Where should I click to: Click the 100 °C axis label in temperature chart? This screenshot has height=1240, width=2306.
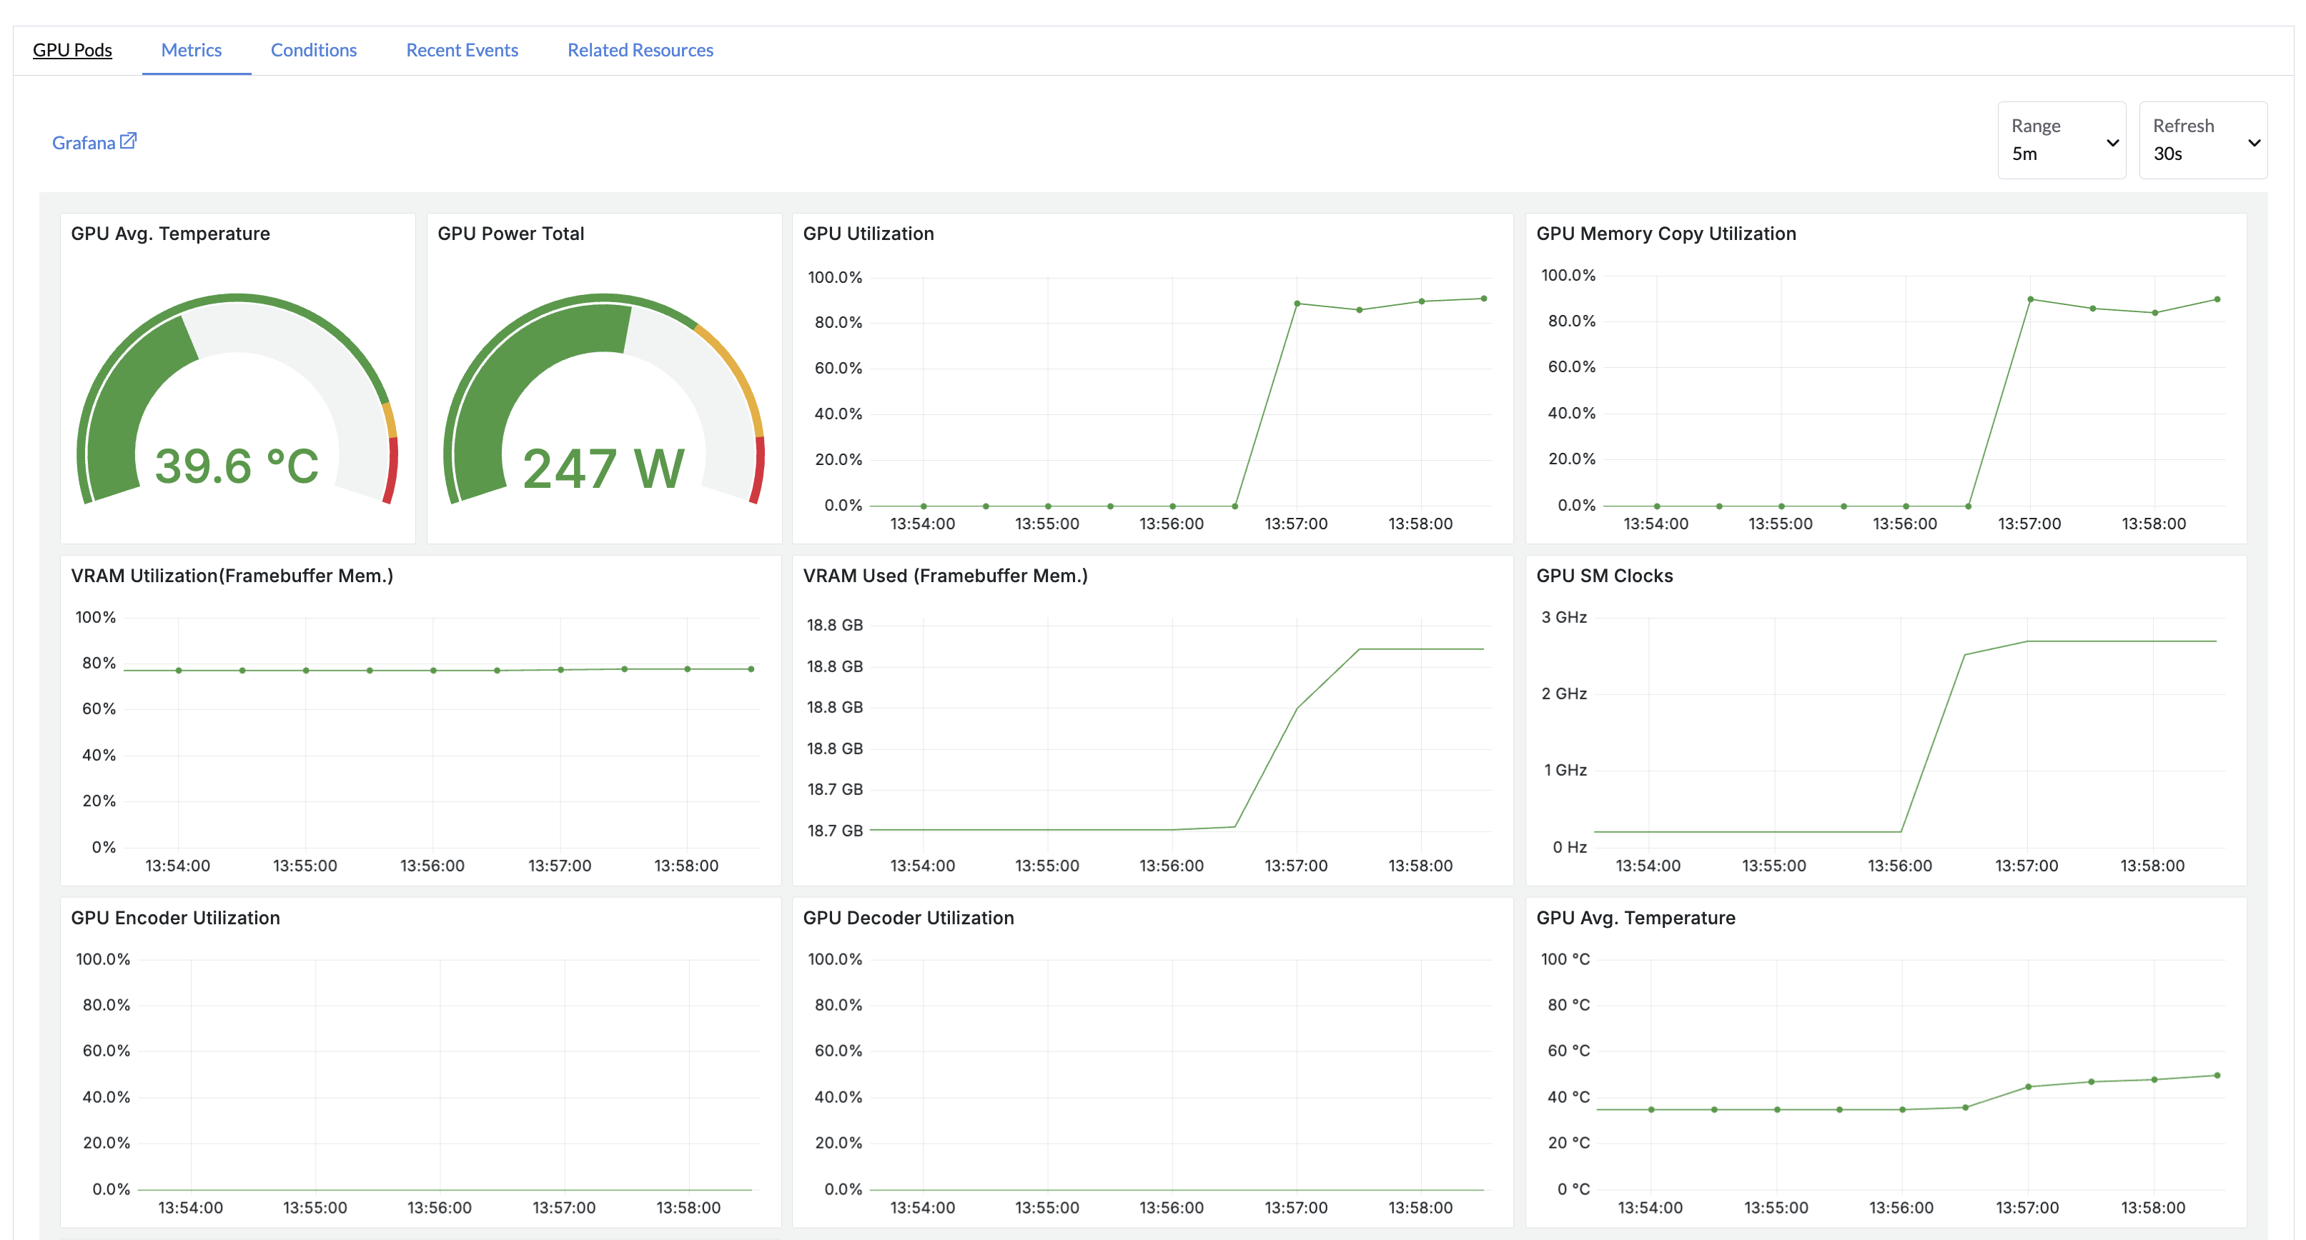[1565, 959]
